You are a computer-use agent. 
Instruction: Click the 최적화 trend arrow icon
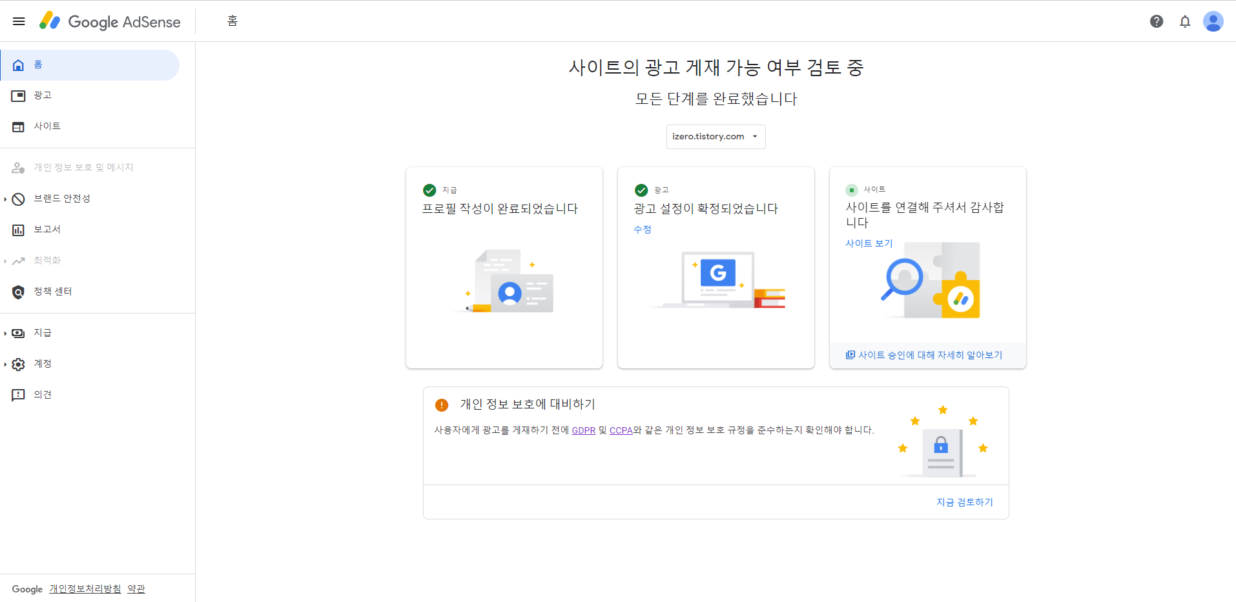tap(18, 261)
